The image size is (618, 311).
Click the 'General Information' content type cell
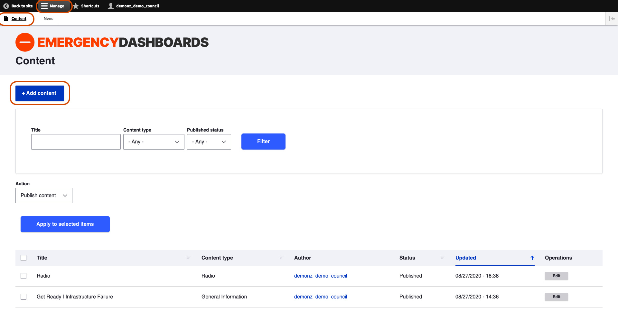[x=224, y=297]
